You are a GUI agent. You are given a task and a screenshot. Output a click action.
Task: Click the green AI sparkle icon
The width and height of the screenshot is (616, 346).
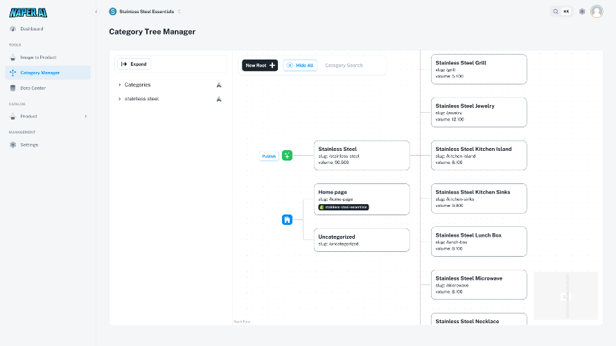point(287,155)
